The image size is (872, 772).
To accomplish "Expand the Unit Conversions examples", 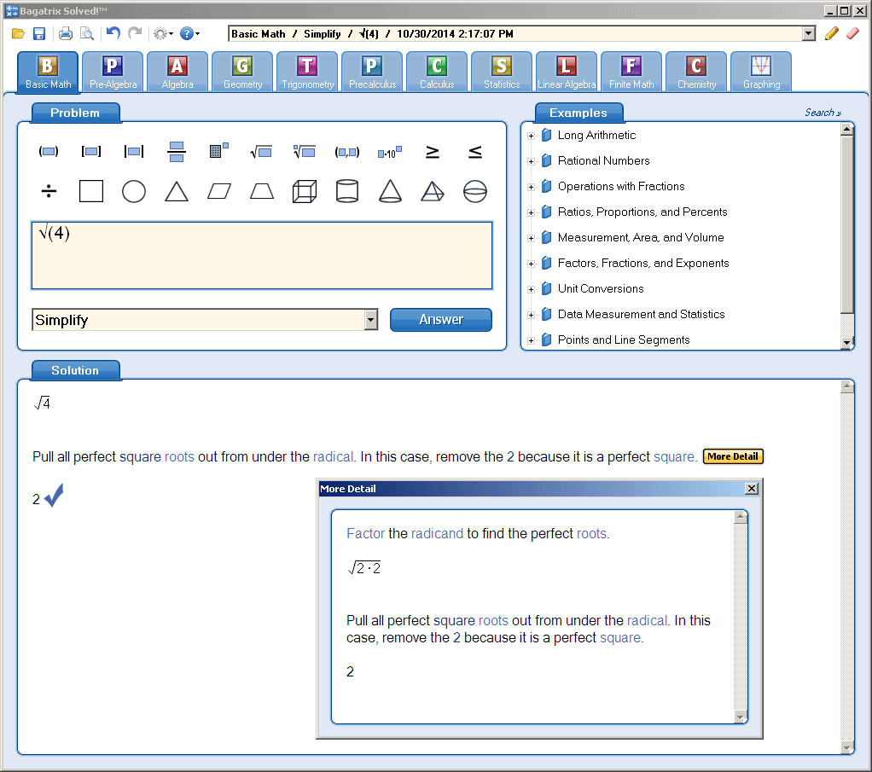I will pyautogui.click(x=531, y=289).
